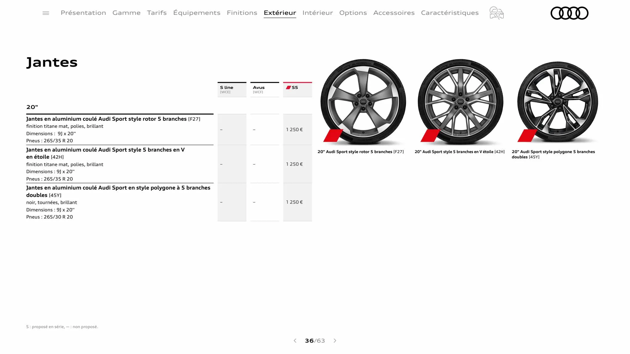Image resolution: width=630 pixels, height=354 pixels.
Task: Click the caption 20" Audi Sport style rotor [F27]
Action: (360, 152)
